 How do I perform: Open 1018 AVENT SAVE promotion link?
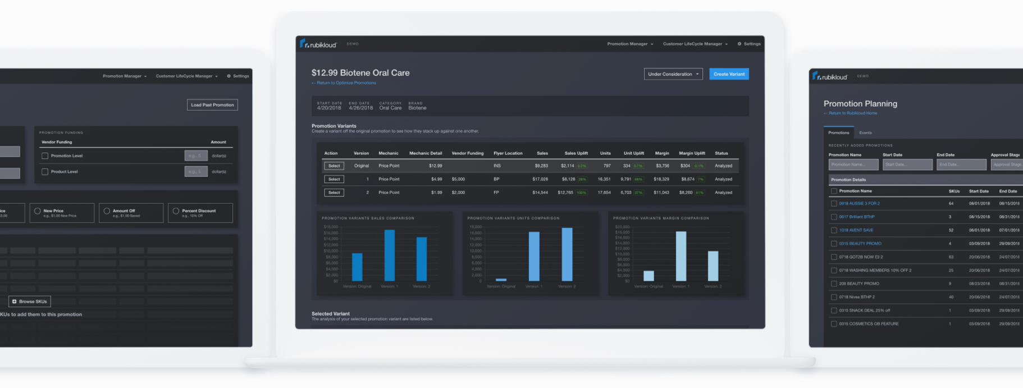click(856, 231)
